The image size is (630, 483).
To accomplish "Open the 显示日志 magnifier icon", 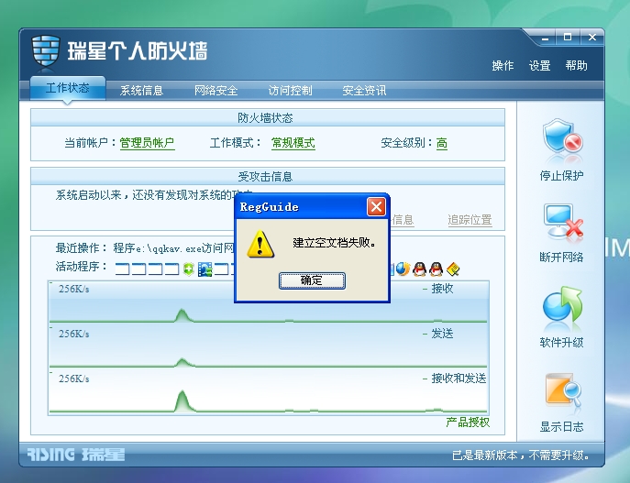I will click(562, 392).
